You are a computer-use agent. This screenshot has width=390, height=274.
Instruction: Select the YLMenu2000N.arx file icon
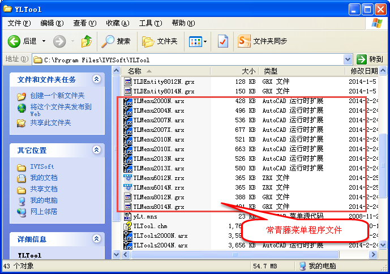127,101
